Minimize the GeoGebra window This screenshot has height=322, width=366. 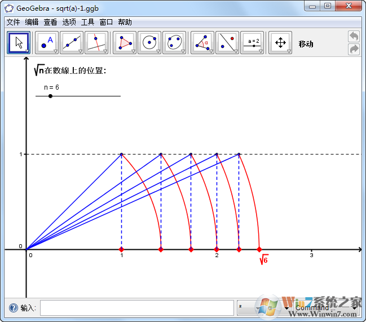point(312,6)
